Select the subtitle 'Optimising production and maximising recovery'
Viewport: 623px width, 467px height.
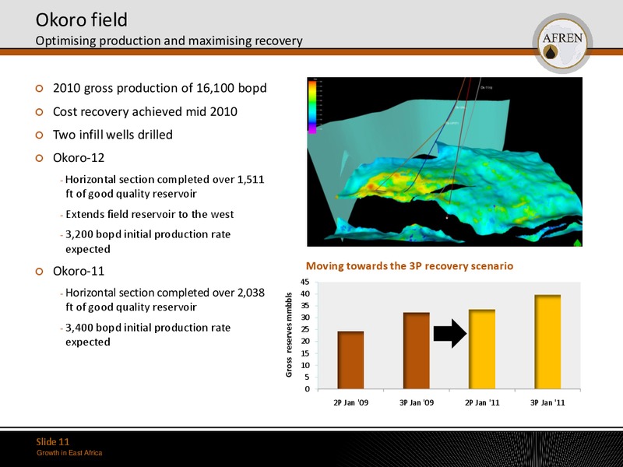coord(169,40)
